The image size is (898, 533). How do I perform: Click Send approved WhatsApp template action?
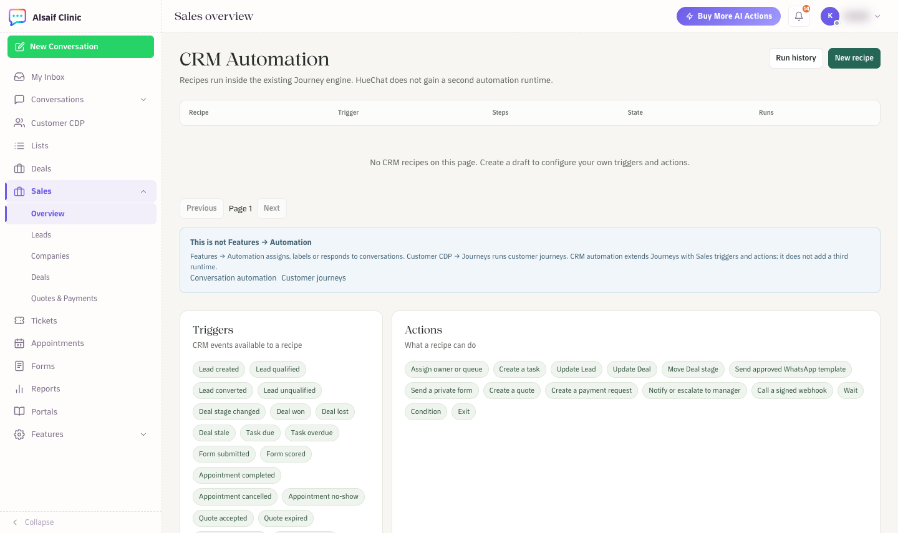coord(790,369)
